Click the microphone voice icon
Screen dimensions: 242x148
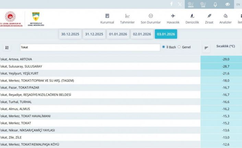pos(215,4)
